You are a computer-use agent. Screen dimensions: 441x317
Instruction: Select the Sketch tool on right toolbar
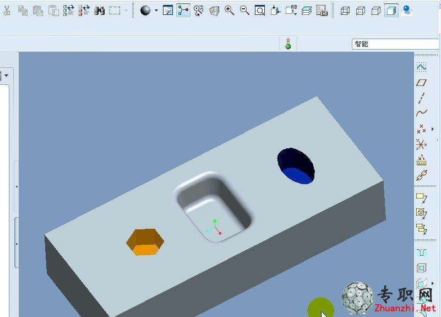pyautogui.click(x=421, y=67)
